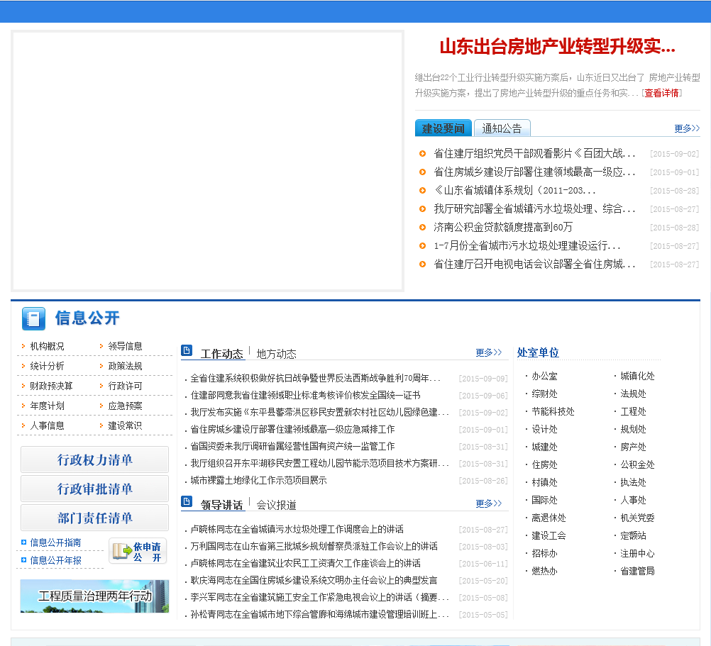711x646 pixels.
Task: Click the orange bullet before 省住建厅组织党员干部观看影片
Action: (x=423, y=154)
